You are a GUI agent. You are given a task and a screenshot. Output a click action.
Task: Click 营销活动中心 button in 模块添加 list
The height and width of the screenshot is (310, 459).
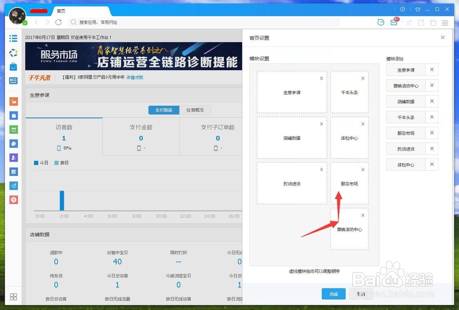406,86
